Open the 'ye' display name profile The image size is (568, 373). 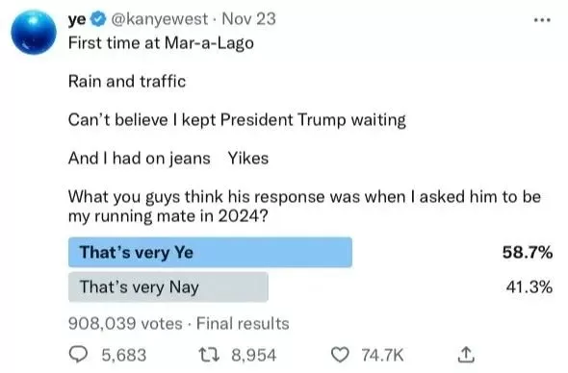(77, 19)
